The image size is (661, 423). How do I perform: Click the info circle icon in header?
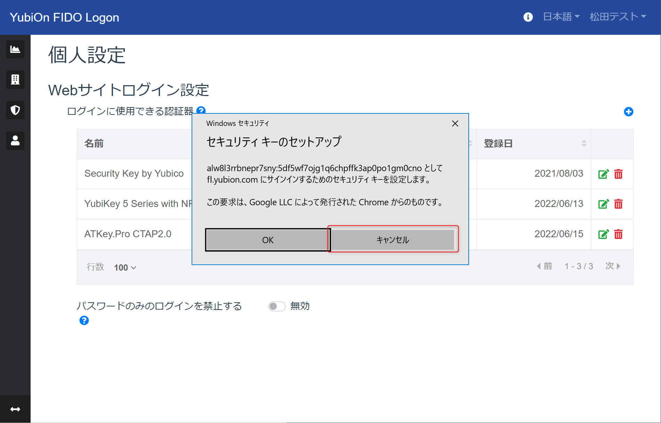point(528,17)
